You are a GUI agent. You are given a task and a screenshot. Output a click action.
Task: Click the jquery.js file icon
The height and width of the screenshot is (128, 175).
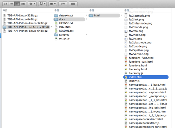pyautogui.click(x=126, y=81)
